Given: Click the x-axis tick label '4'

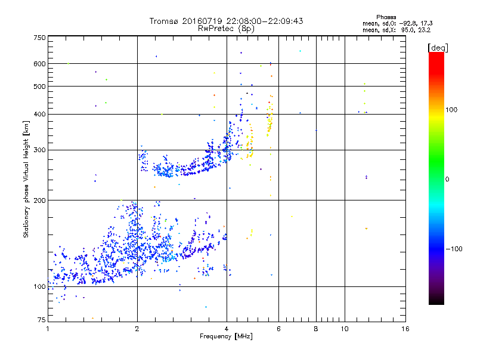Looking at the screenshot, I should coord(227,329).
